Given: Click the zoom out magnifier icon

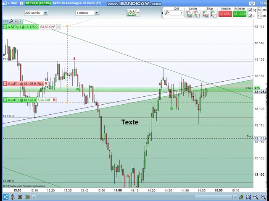Looking at the screenshot, I should (x=256, y=197).
